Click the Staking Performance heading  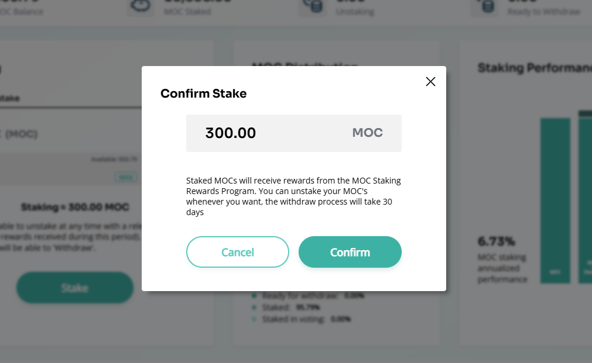(534, 68)
